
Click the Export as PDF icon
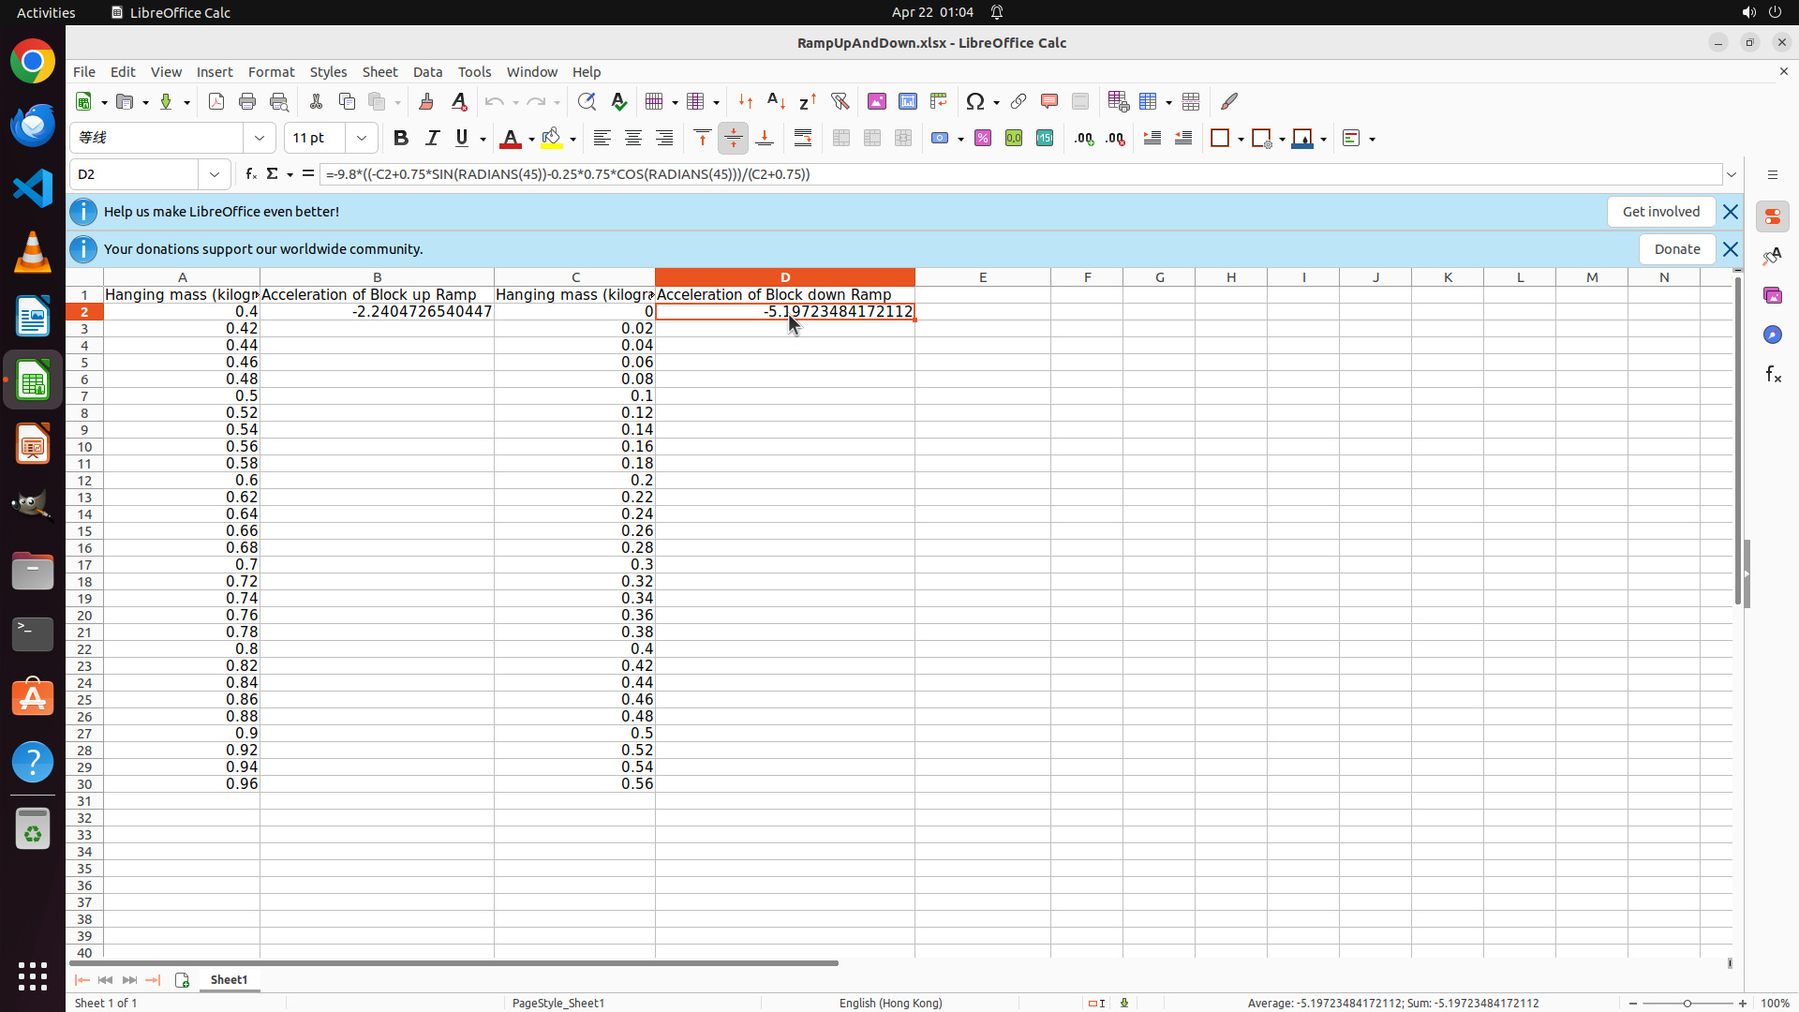[x=216, y=102]
